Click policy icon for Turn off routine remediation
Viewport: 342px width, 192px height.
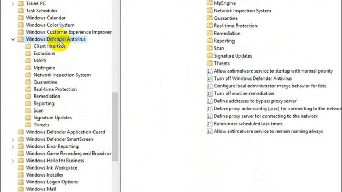[x=209, y=94]
